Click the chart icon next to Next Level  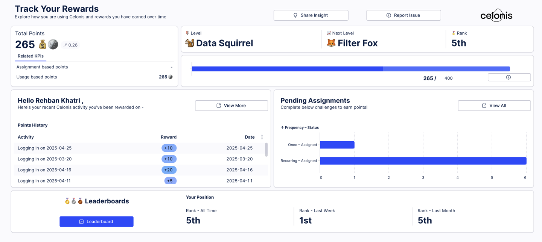(x=329, y=33)
